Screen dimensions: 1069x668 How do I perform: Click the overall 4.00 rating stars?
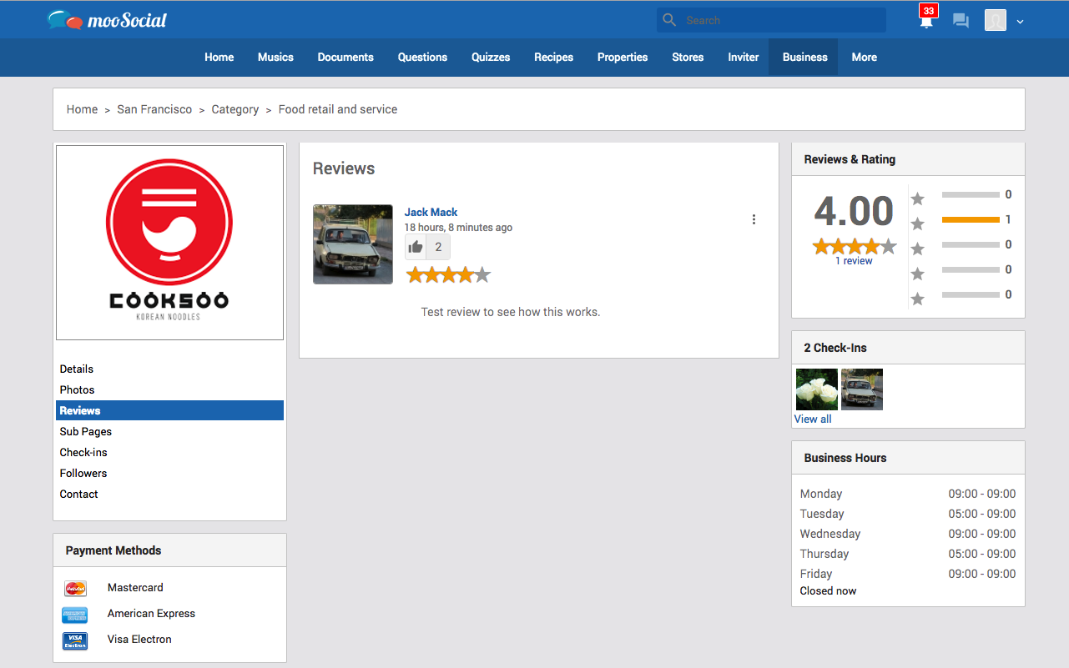[x=855, y=246]
